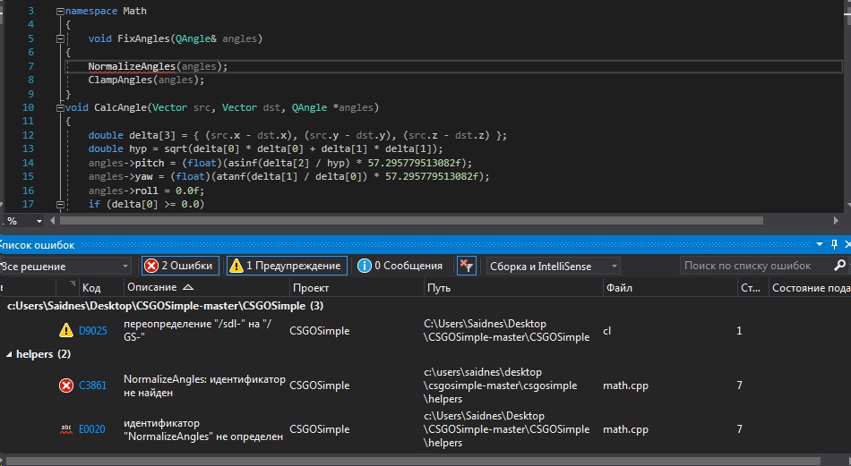This screenshot has width=851, height=466.
Task: Click the warning triangle icon in Предупреждение filter
Action: tap(236, 266)
